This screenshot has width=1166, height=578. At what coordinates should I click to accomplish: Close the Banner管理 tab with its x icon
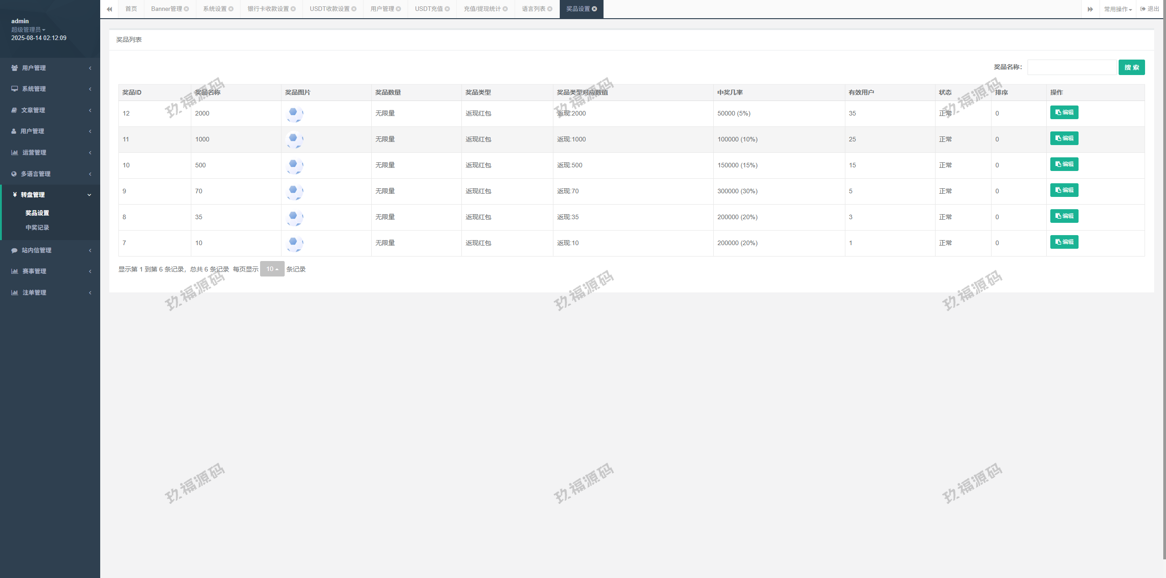[x=186, y=9]
